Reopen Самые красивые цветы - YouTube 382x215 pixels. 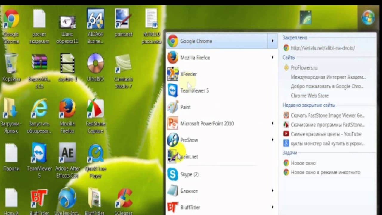click(x=322, y=134)
